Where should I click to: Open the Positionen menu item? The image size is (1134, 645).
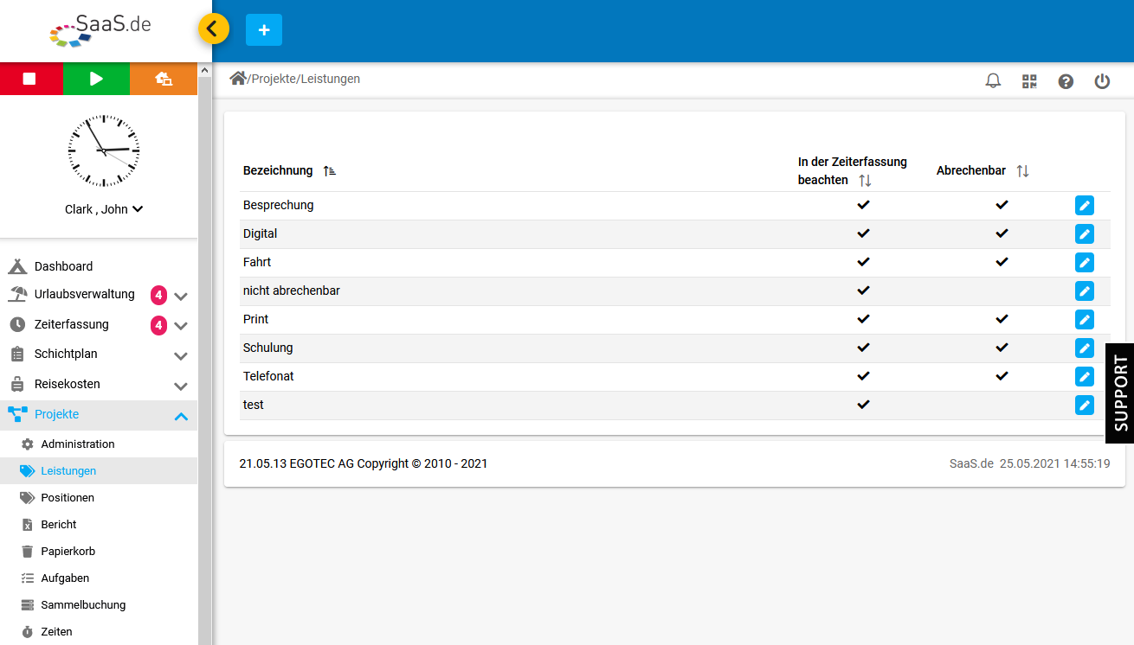(x=68, y=498)
